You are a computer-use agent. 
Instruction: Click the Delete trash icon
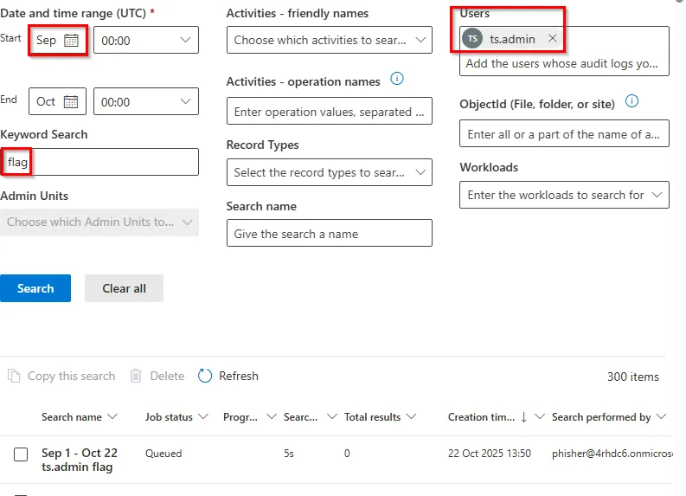[136, 376]
